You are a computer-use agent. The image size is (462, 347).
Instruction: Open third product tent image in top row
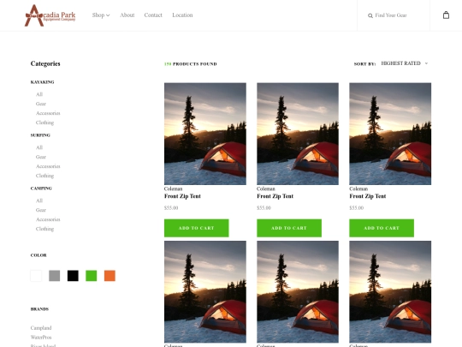pyautogui.click(x=390, y=134)
